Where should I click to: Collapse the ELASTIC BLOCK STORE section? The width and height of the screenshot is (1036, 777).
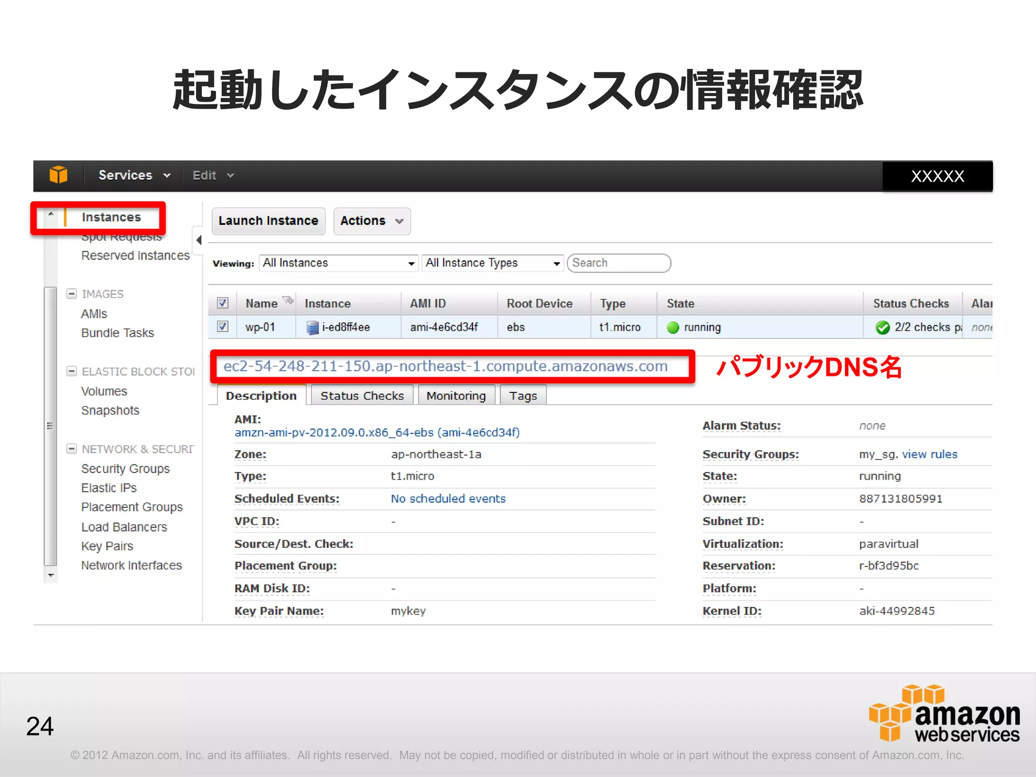click(x=72, y=371)
